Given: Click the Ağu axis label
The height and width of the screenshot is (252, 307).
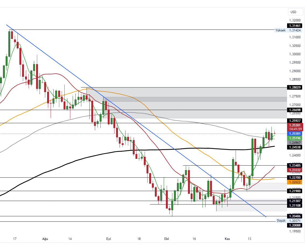Looking at the screenshot, I should pyautogui.click(x=45, y=238).
